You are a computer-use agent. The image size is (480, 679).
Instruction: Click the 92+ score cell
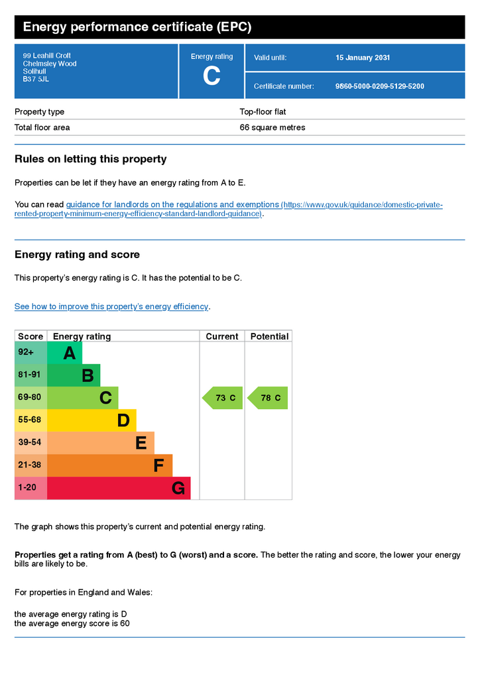click(30, 353)
